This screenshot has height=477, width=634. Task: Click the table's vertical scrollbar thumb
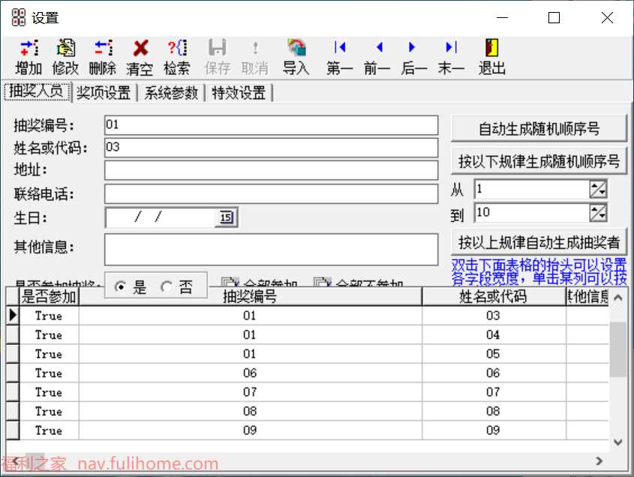click(x=617, y=349)
